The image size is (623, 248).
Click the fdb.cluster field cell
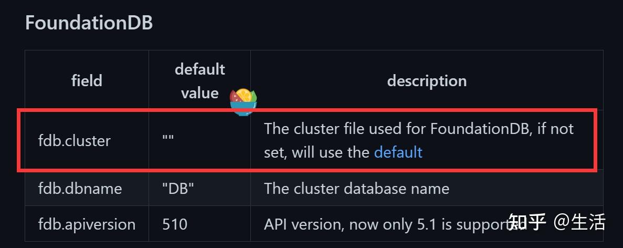coord(75,141)
